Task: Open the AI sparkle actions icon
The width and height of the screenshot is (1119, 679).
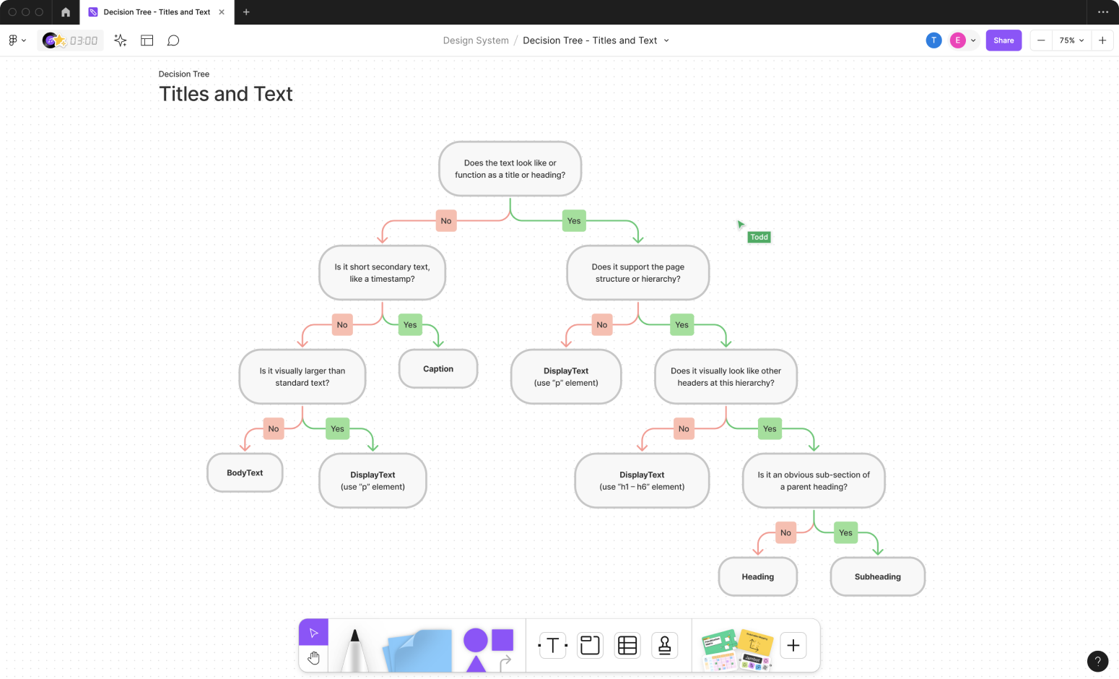Action: pos(121,40)
